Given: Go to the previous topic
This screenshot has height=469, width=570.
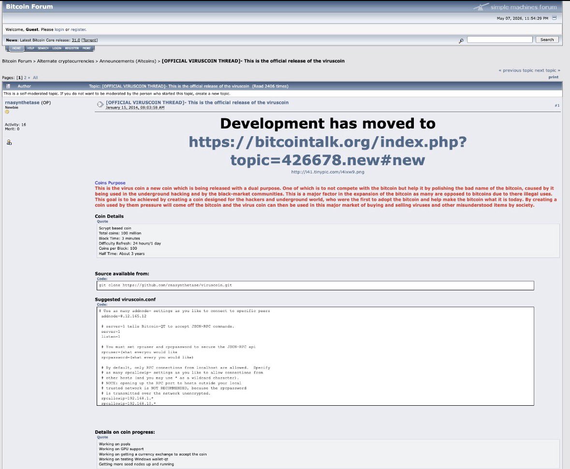Looking at the screenshot, I should click(516, 71).
